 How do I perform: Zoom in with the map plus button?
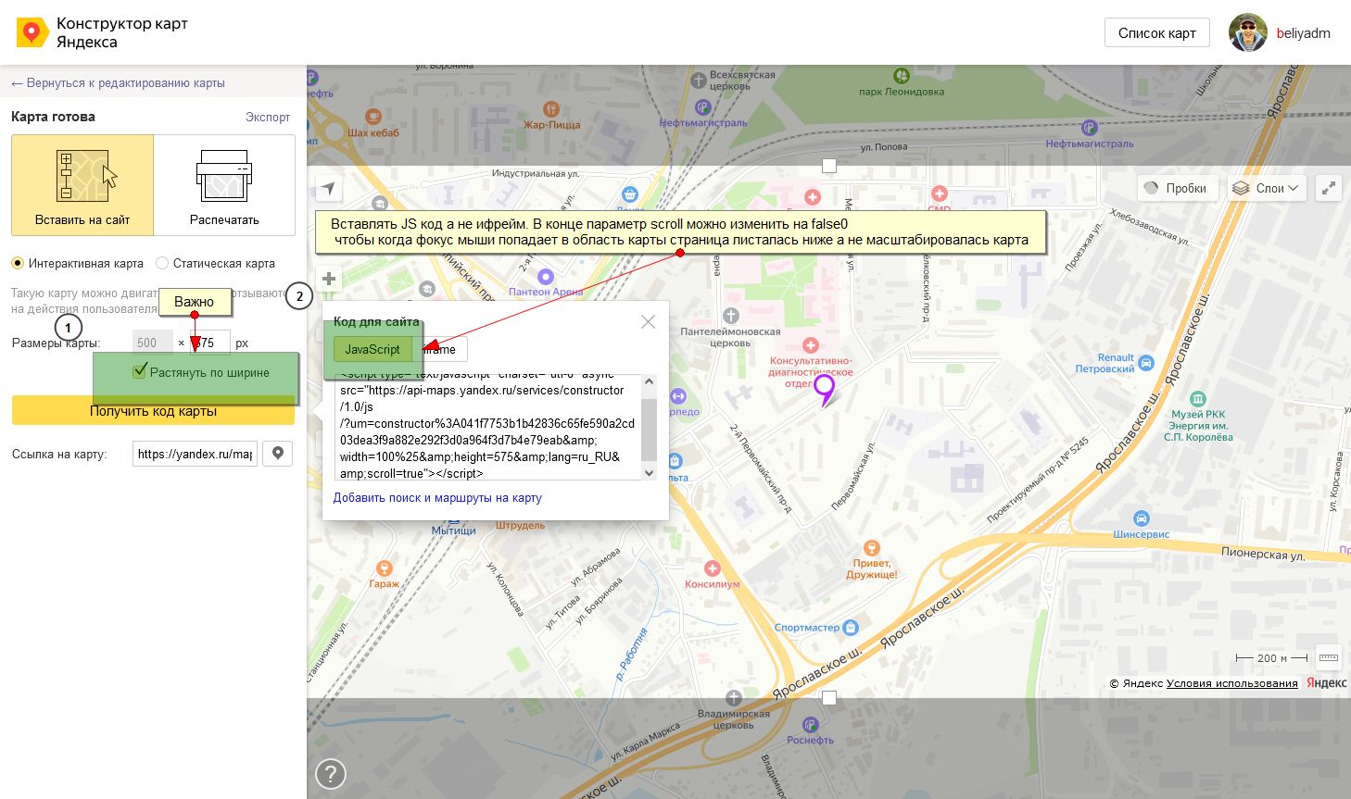tap(329, 279)
